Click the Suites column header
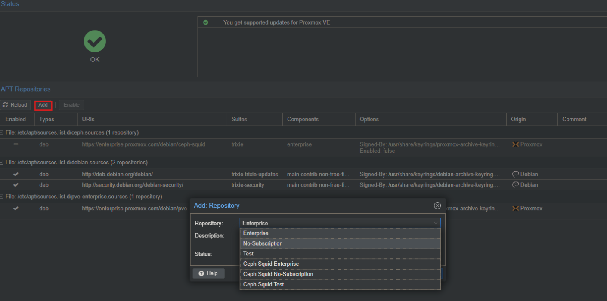The width and height of the screenshot is (607, 301). 239,119
